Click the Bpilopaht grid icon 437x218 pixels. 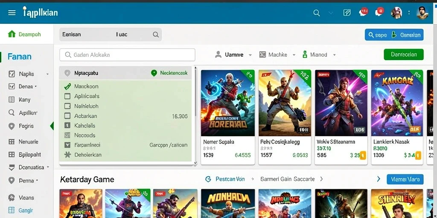tap(12, 155)
